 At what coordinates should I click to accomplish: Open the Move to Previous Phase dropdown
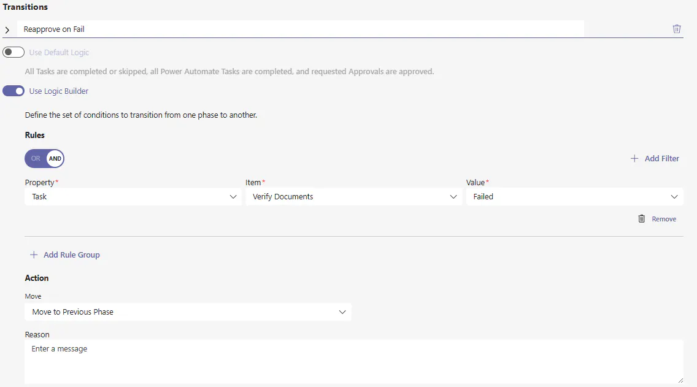click(188, 312)
